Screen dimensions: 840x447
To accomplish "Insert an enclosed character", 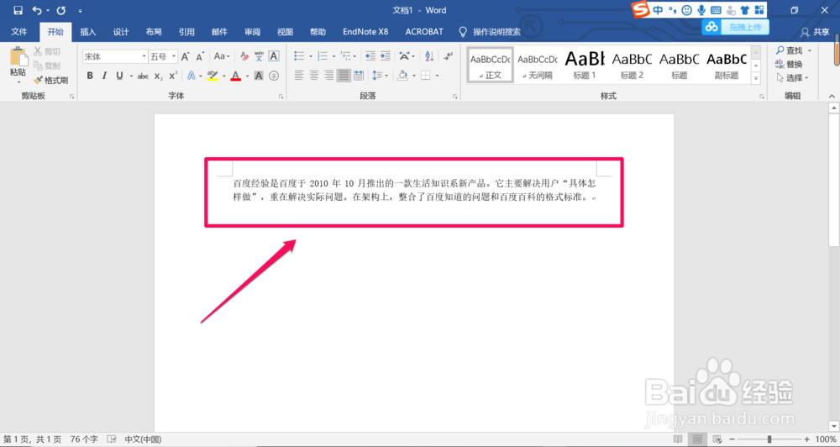I will [274, 76].
